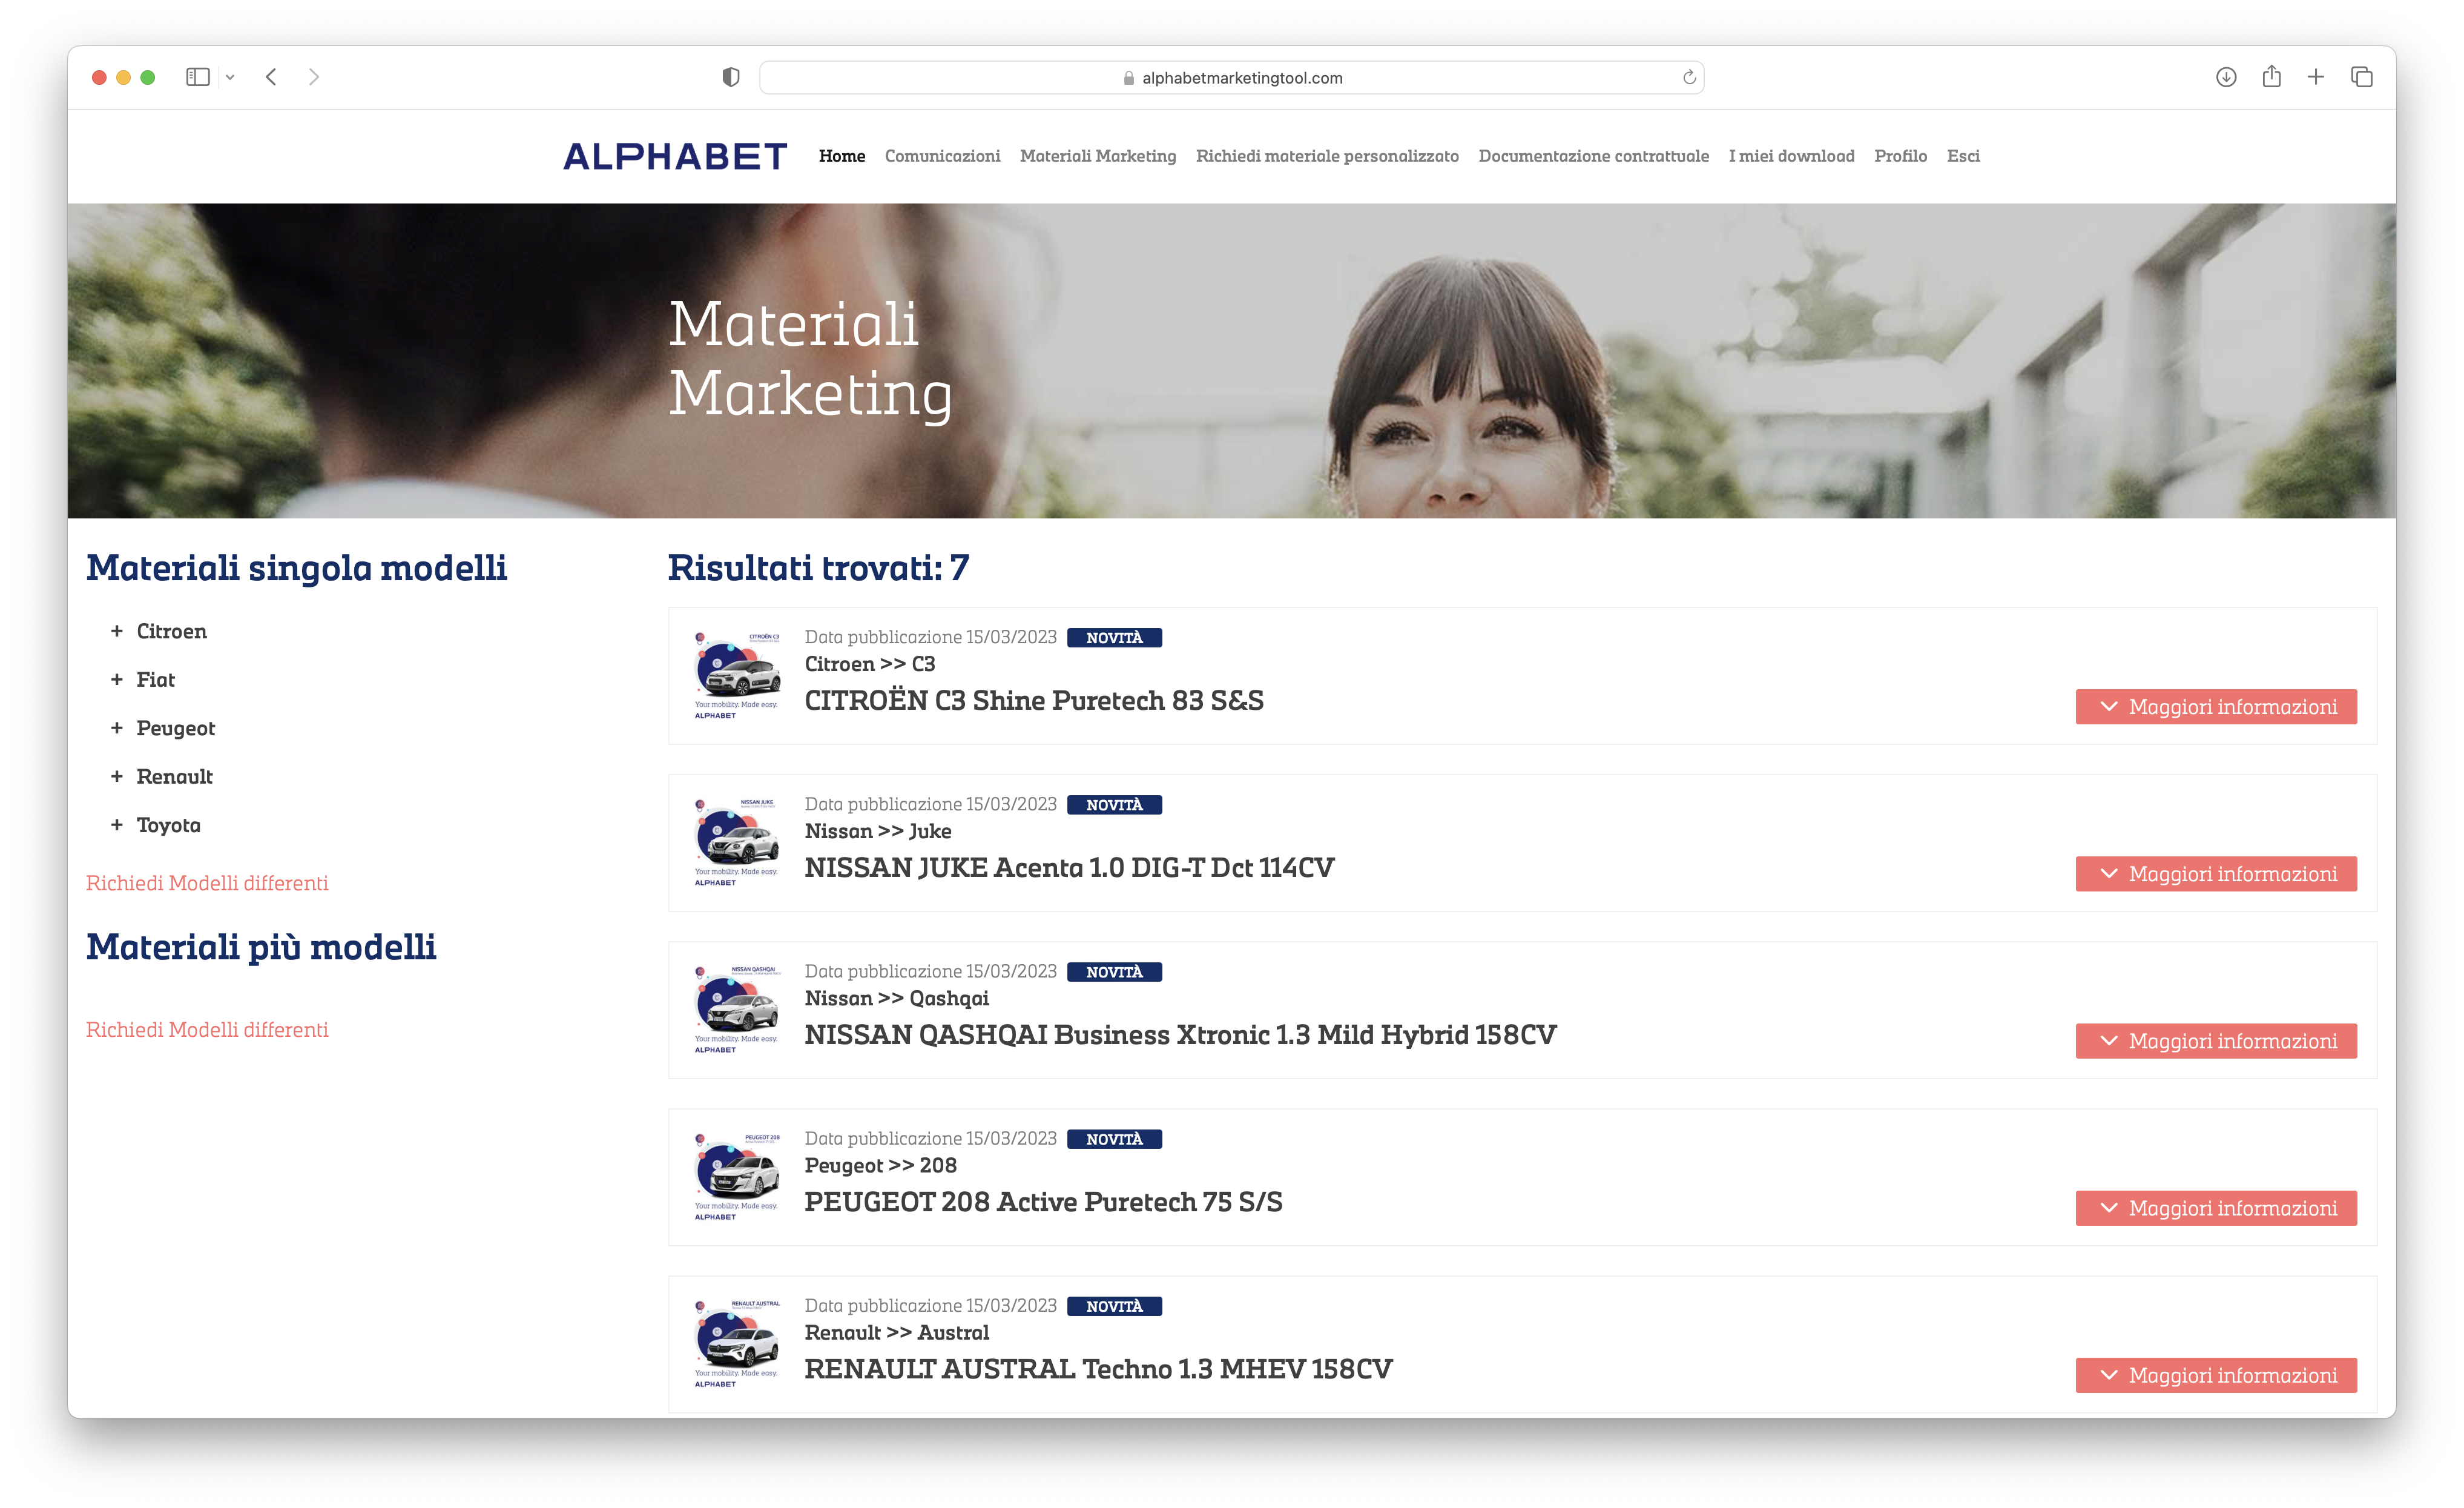Open the Documentazione contrattuale menu item
This screenshot has height=1508, width=2464.
point(1593,156)
